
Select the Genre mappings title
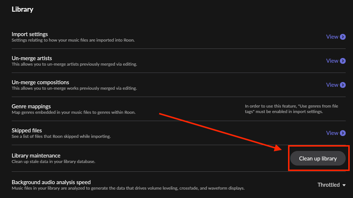[31, 106]
